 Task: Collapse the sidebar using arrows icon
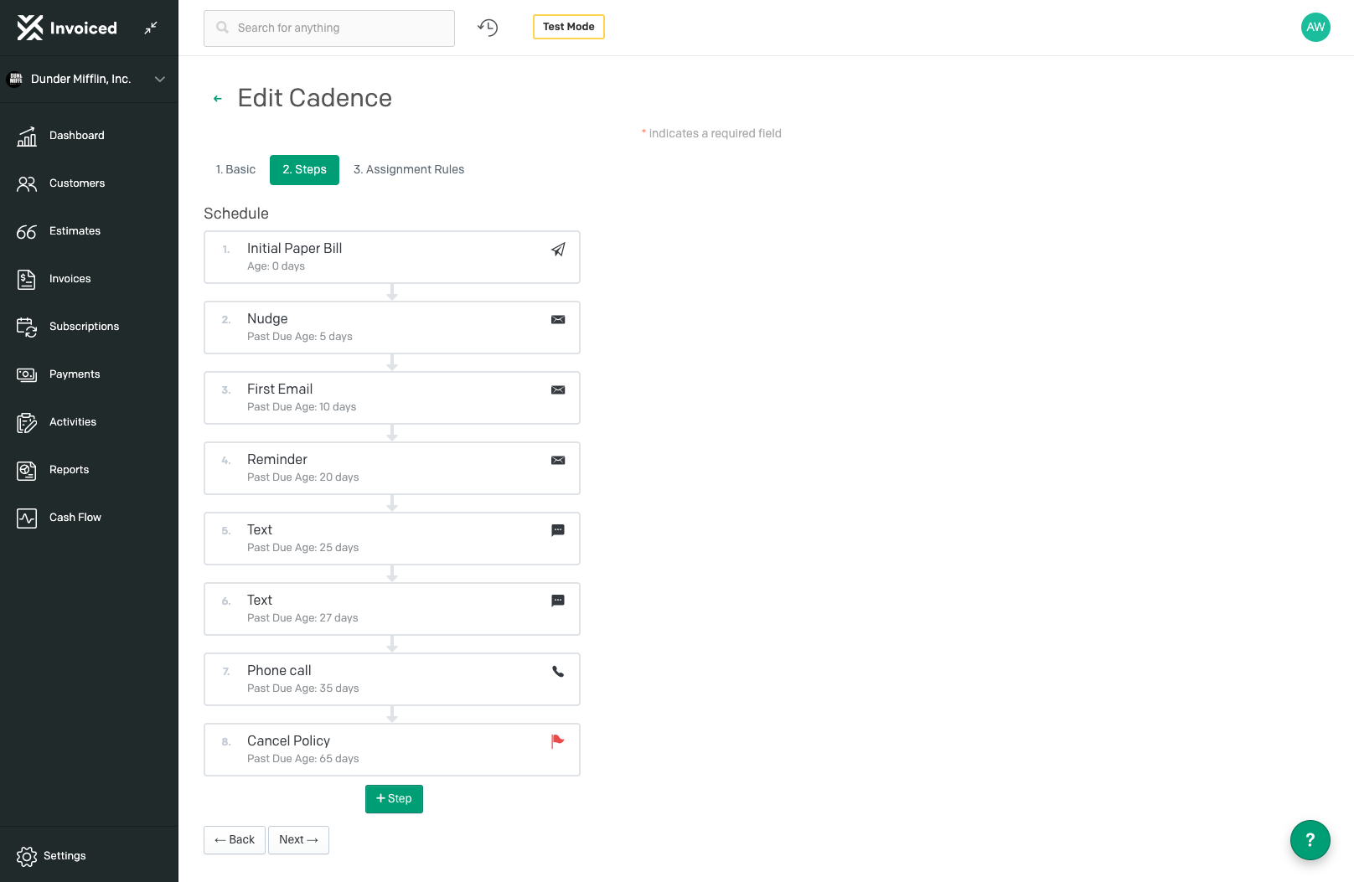tap(151, 28)
